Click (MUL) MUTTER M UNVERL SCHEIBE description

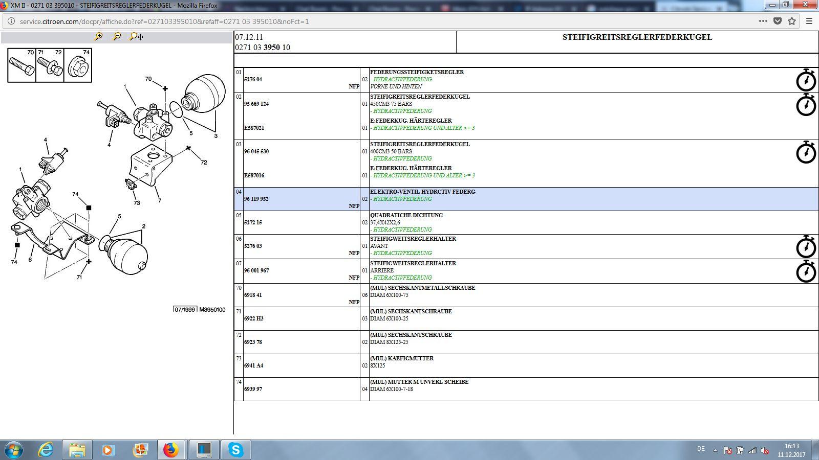[x=419, y=382]
